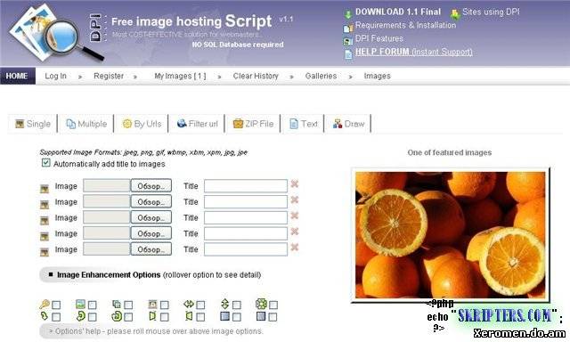Click the curved downward arrow icon
This screenshot has width=570, height=342.
(x=45, y=316)
